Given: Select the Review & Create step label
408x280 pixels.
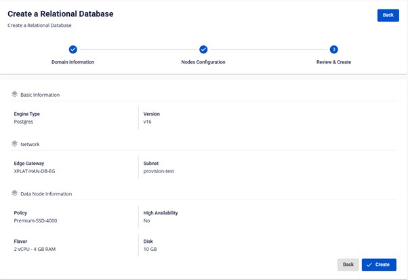Looking at the screenshot, I should (333, 62).
